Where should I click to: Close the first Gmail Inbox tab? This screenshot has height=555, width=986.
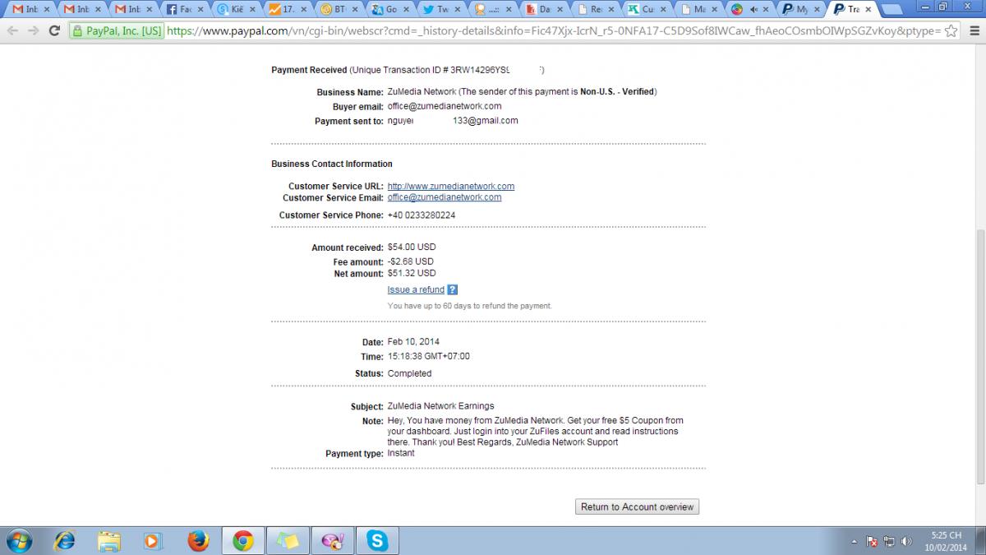tap(46, 10)
